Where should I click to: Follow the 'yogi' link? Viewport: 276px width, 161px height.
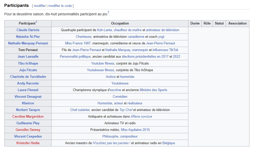[161, 36]
